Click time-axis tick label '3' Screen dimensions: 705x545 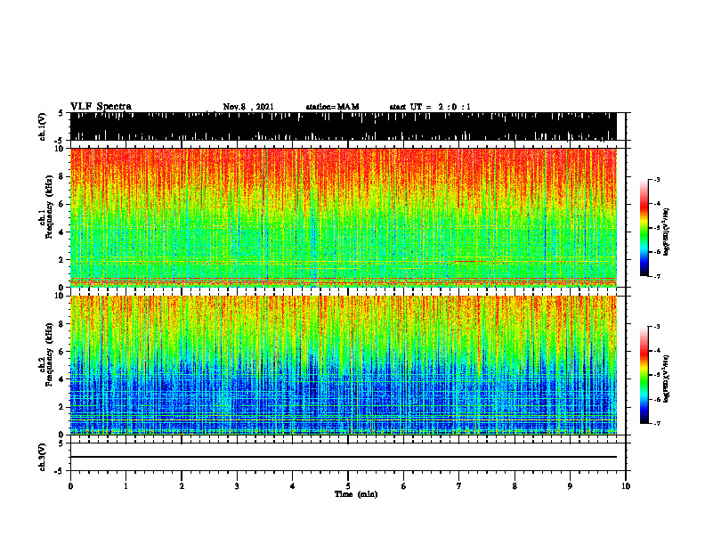pyautogui.click(x=237, y=486)
